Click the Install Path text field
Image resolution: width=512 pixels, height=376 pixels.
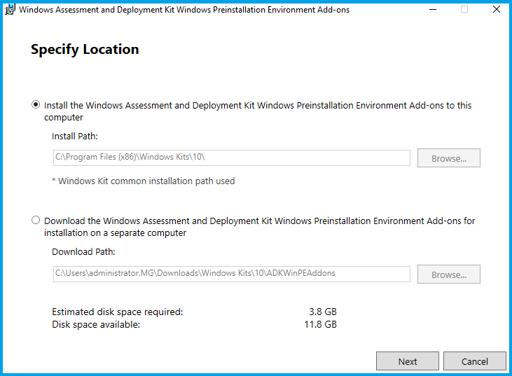[231, 158]
